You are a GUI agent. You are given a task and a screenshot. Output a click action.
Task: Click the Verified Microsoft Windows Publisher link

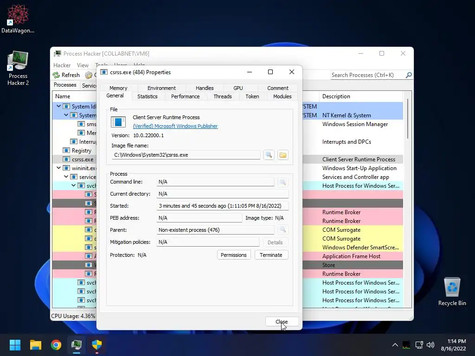pos(175,126)
